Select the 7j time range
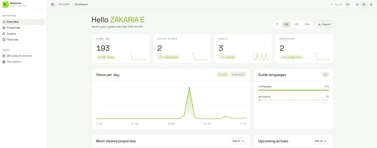 point(277,24)
